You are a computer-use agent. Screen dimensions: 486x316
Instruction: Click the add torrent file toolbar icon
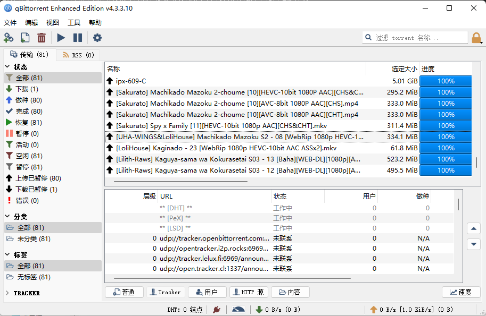pyautogui.click(x=25, y=38)
